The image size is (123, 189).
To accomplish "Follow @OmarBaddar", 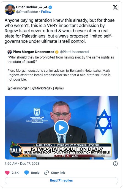I will (x=46, y=12).
